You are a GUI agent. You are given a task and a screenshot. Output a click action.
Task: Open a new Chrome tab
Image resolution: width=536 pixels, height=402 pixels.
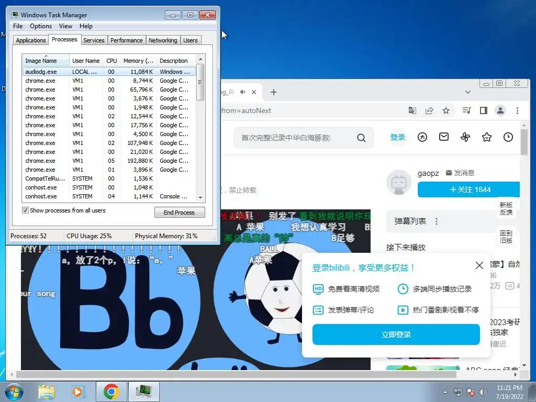[273, 92]
